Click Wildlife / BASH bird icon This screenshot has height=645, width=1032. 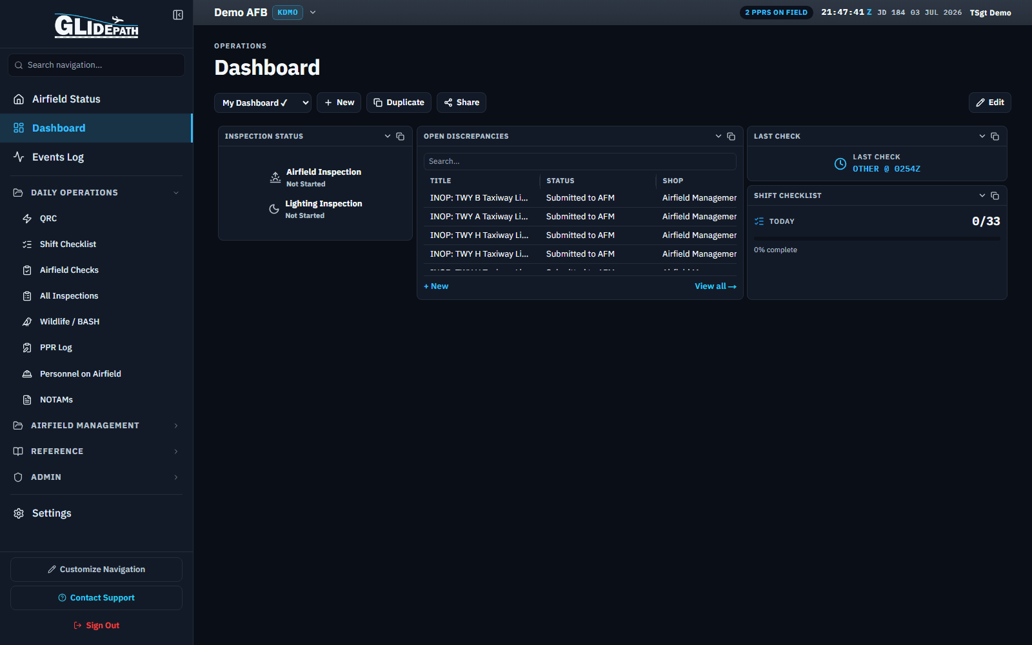click(x=27, y=322)
